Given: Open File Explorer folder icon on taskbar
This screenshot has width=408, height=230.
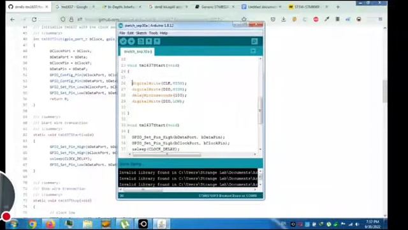Looking at the screenshot, I should (x=88, y=224).
